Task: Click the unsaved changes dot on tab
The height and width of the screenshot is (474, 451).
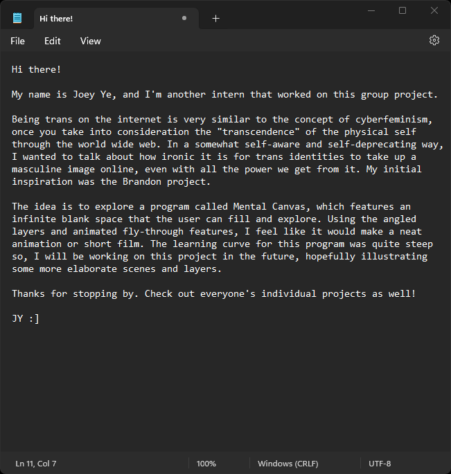Action: click(184, 19)
